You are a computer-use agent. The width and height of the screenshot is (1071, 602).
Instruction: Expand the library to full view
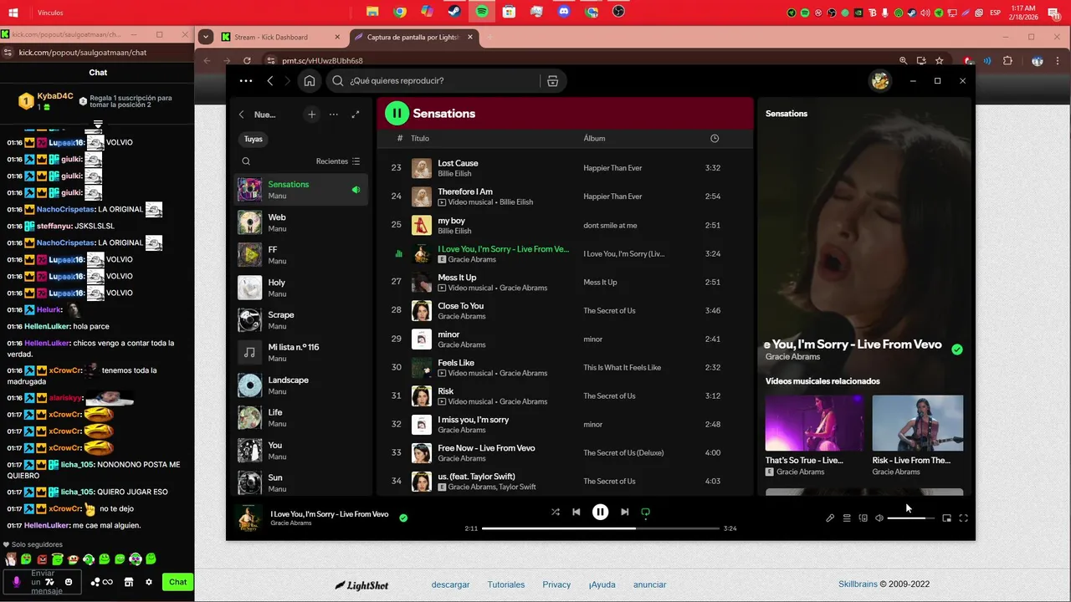[x=356, y=115]
